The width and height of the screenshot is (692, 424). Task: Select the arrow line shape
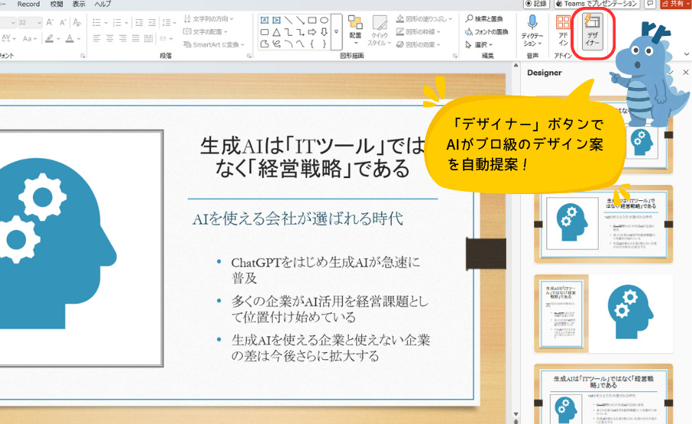click(x=300, y=21)
